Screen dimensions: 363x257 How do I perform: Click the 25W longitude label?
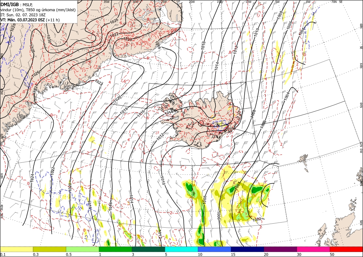click(164, 2)
